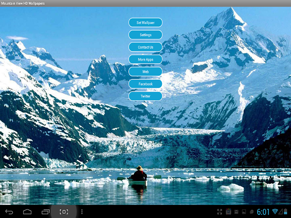Tap the Android home icon
Image resolution: width=291 pixels, height=218 pixels.
pyautogui.click(x=27, y=212)
